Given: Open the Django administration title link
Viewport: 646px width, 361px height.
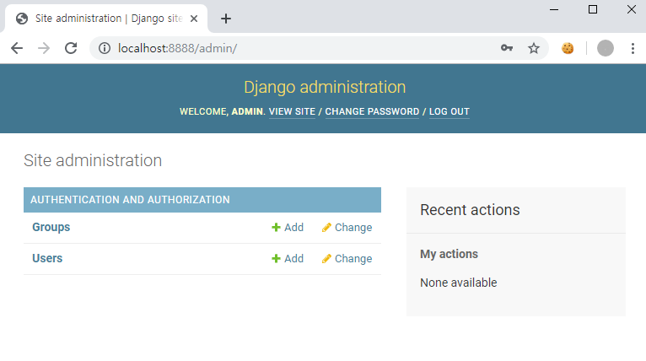Looking at the screenshot, I should [x=325, y=87].
